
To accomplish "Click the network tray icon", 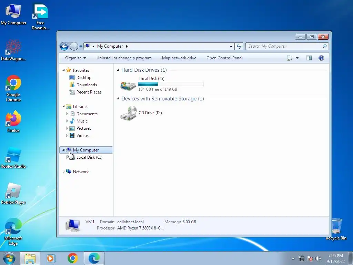I will click(301, 258).
